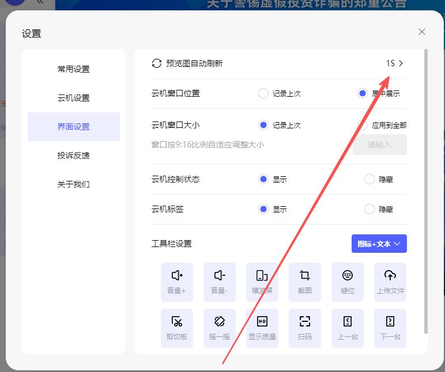The height and width of the screenshot is (372, 445).
Task: Click the 上传文件 upload file tool
Action: (390, 282)
